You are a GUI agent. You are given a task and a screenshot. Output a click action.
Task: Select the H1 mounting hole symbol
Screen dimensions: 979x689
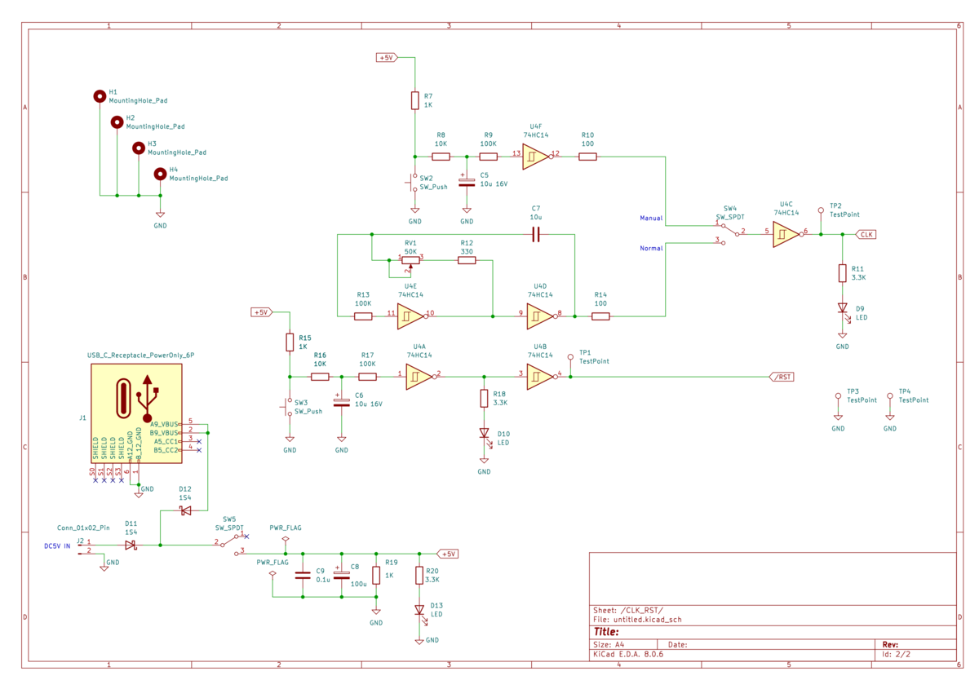point(100,96)
